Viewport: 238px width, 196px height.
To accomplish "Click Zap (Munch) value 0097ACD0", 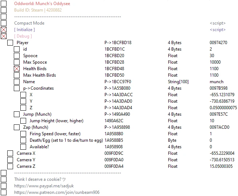I will point(219,127).
